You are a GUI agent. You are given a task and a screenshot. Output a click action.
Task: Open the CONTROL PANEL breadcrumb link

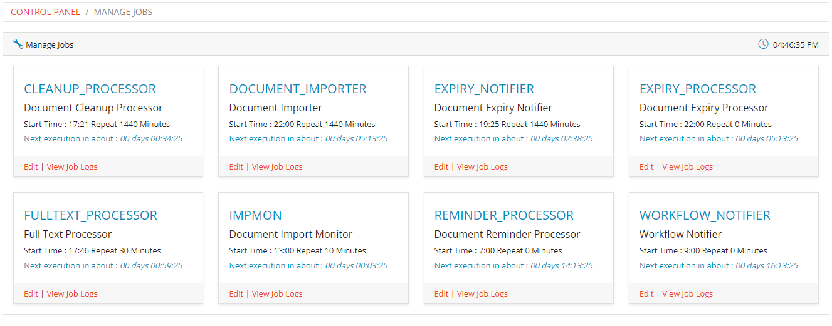[46, 12]
